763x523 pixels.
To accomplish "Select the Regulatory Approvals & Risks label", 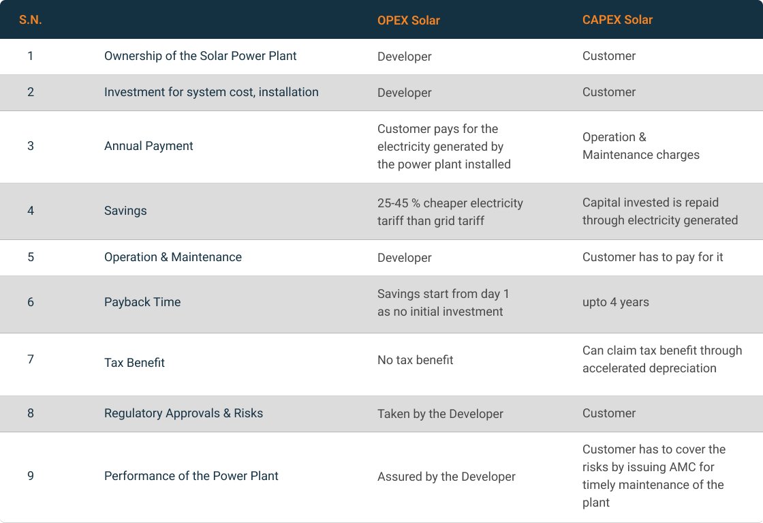I will click(x=183, y=413).
